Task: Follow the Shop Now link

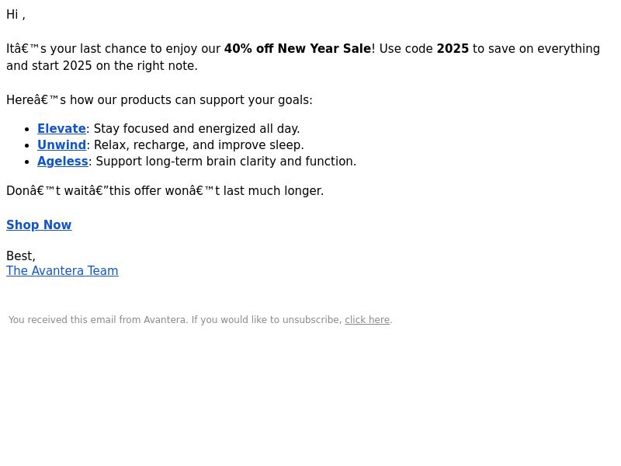Action: (39, 225)
